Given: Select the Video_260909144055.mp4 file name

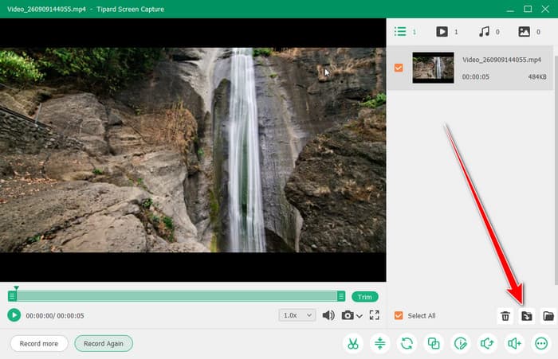Looking at the screenshot, I should (501, 60).
